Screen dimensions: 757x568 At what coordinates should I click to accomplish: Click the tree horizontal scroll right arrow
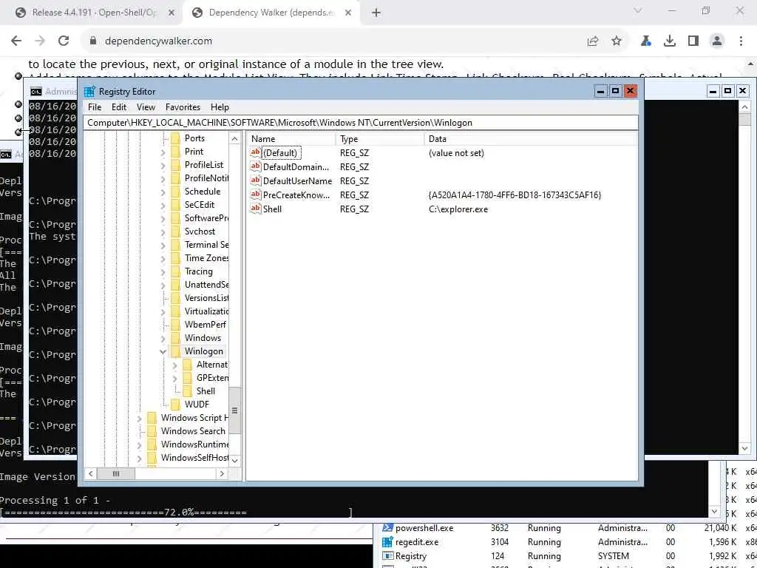point(222,474)
